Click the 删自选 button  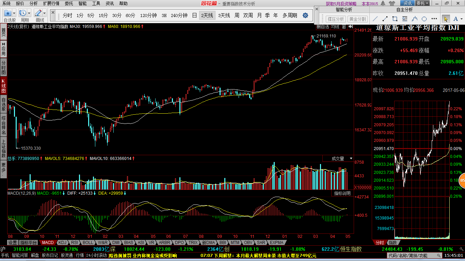[323, 27]
